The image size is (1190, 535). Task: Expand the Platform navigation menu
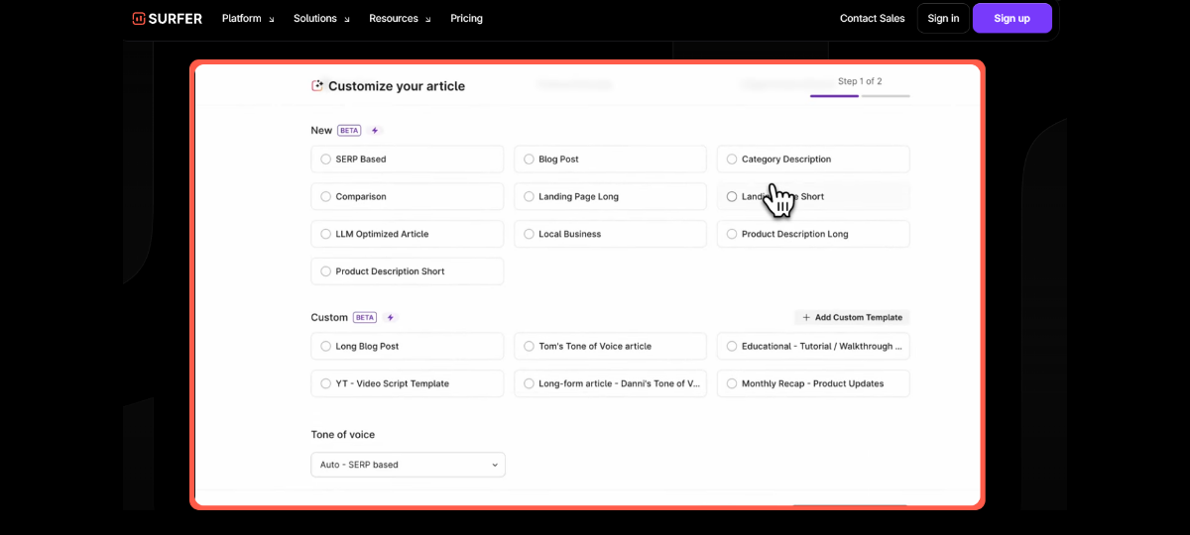click(248, 18)
